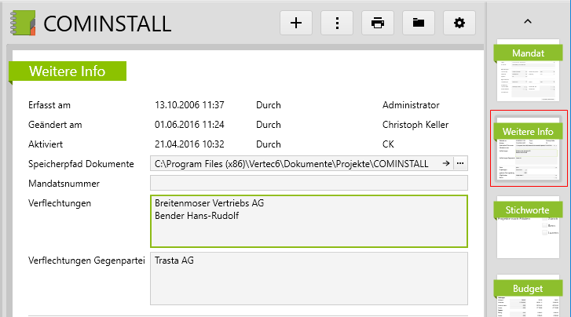
Task: Click the up chevron above page thumbnails
Action: tap(528, 21)
